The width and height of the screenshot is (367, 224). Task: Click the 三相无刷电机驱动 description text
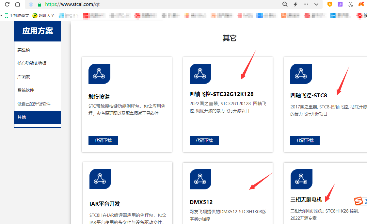[325, 215]
